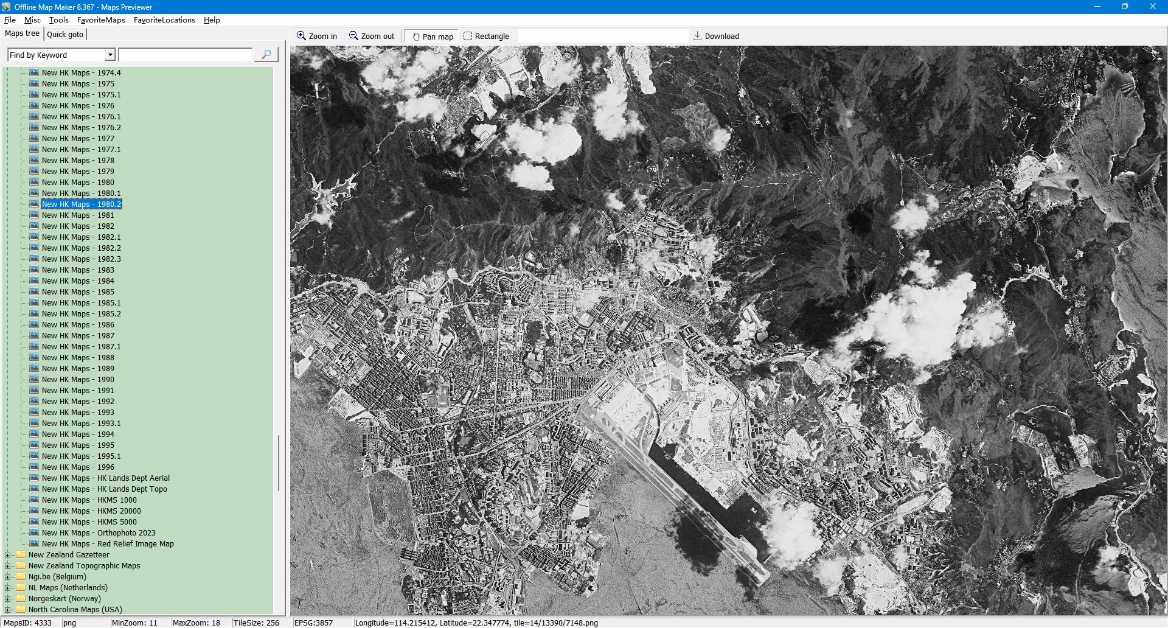The image size is (1168, 628).
Task: Activate the Rectangle selection tool
Action: 468,36
